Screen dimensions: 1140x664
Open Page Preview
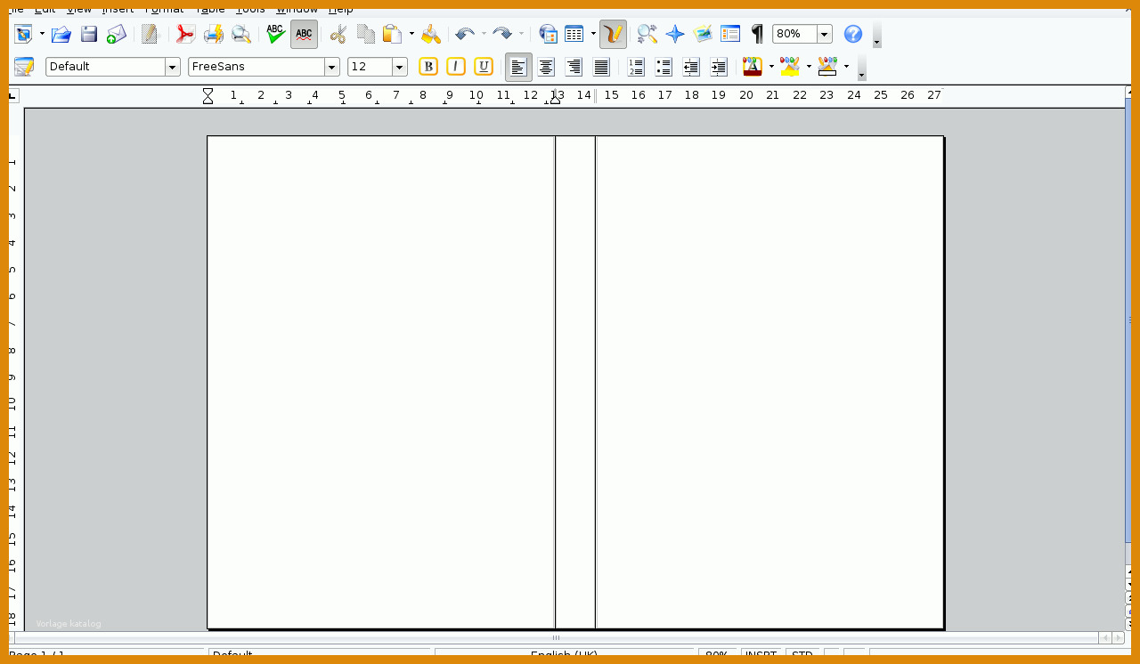pyautogui.click(x=241, y=34)
